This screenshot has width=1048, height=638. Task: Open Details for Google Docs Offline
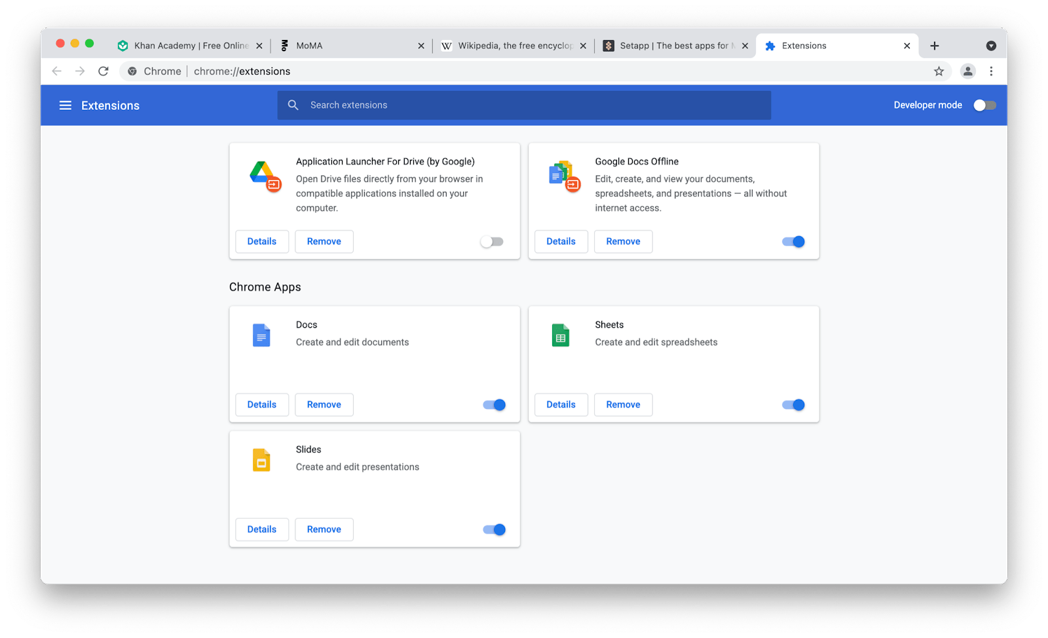click(x=561, y=241)
